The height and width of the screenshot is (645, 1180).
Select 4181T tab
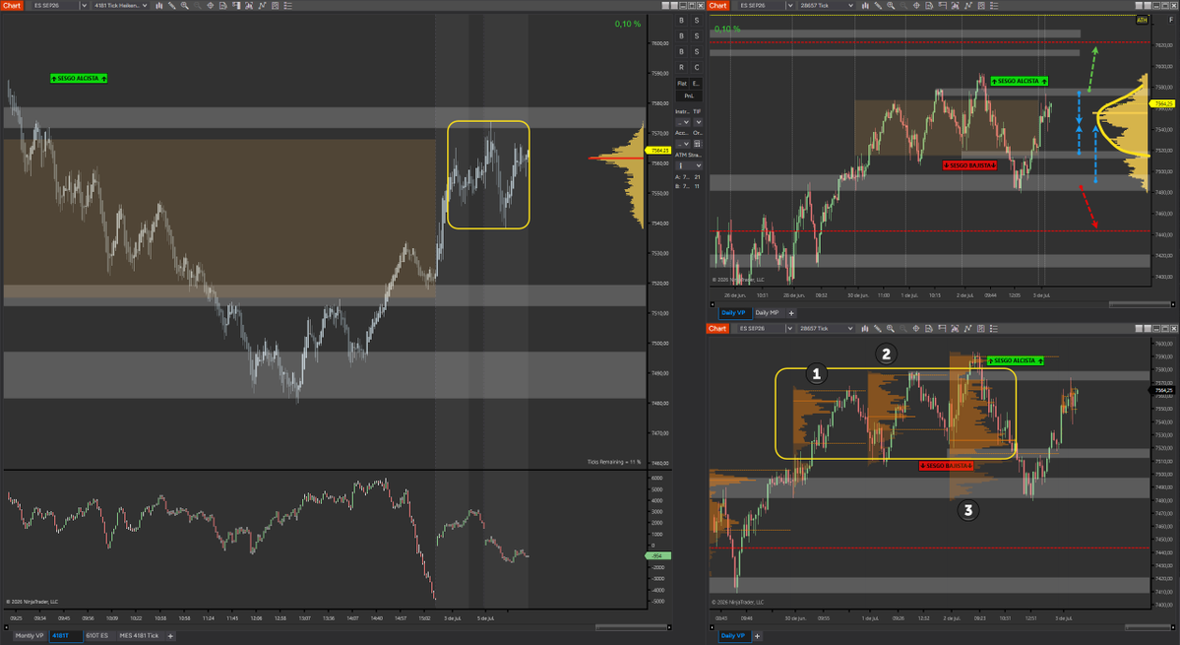[x=65, y=636]
